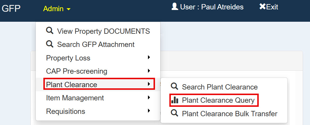Open Search Plant Clearance
310x125 pixels.
[219, 87]
